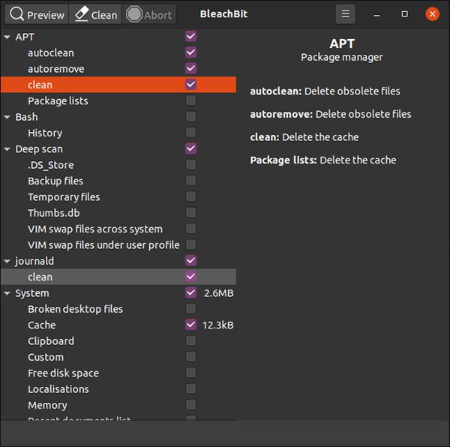Uncheck the APT group checkbox
Viewport: 450px width, 447px height.
tap(190, 37)
